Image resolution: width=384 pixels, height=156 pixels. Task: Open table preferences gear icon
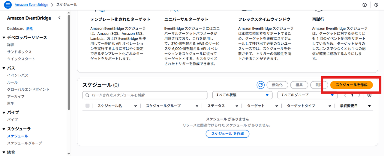tap(369, 95)
